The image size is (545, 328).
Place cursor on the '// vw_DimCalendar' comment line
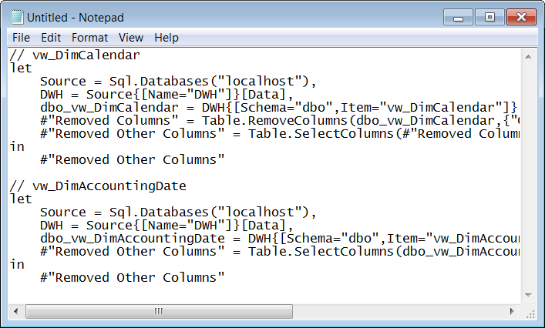(75, 55)
